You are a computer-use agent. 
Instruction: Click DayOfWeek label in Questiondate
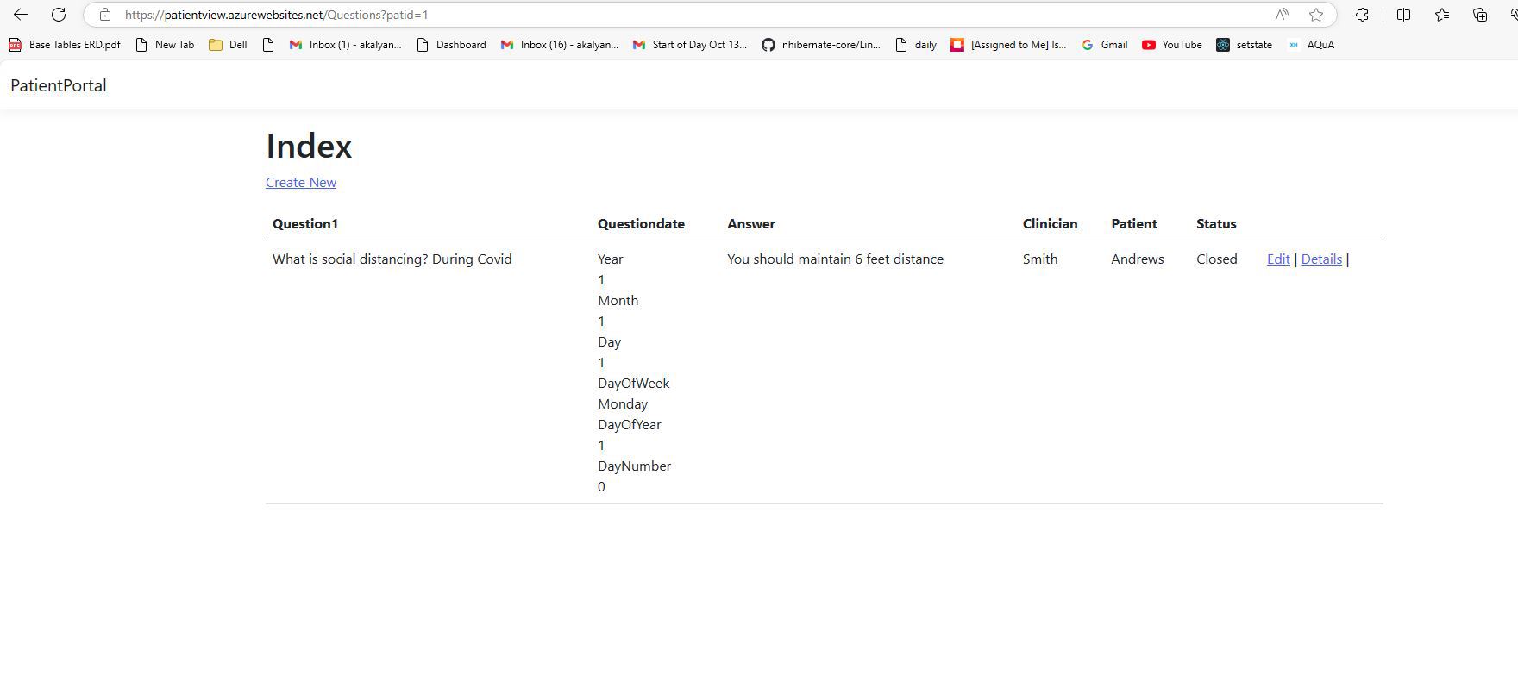(x=634, y=384)
